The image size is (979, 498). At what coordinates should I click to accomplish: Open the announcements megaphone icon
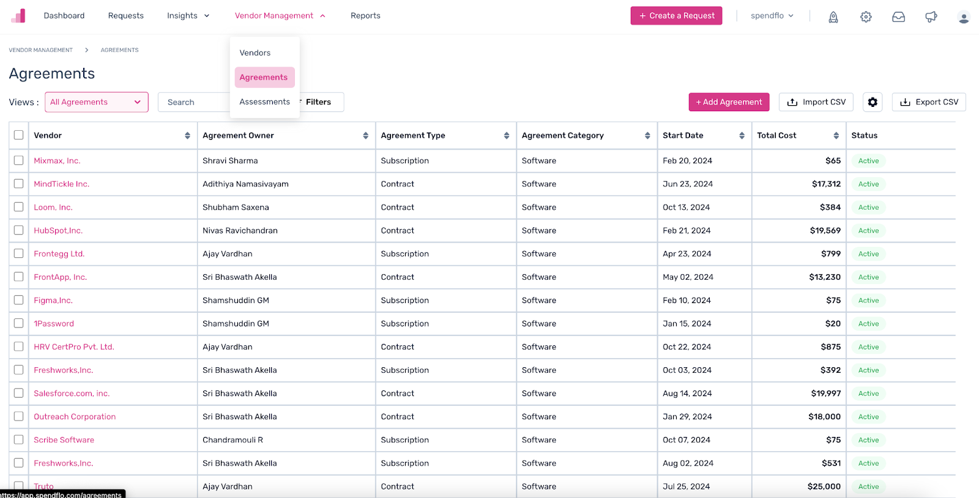pos(931,17)
